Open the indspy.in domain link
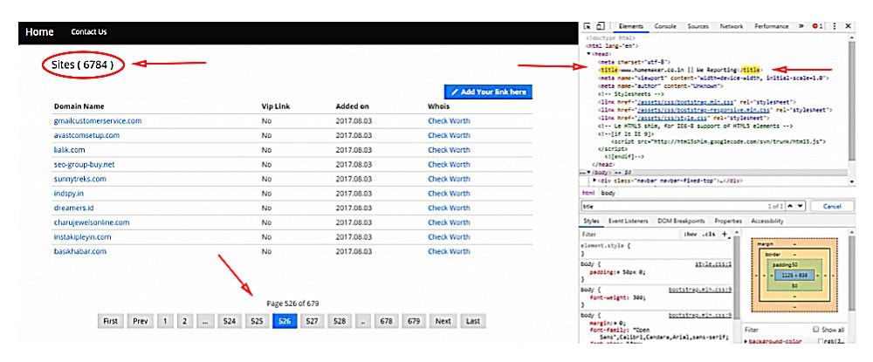873x362 pixels. coord(68,194)
